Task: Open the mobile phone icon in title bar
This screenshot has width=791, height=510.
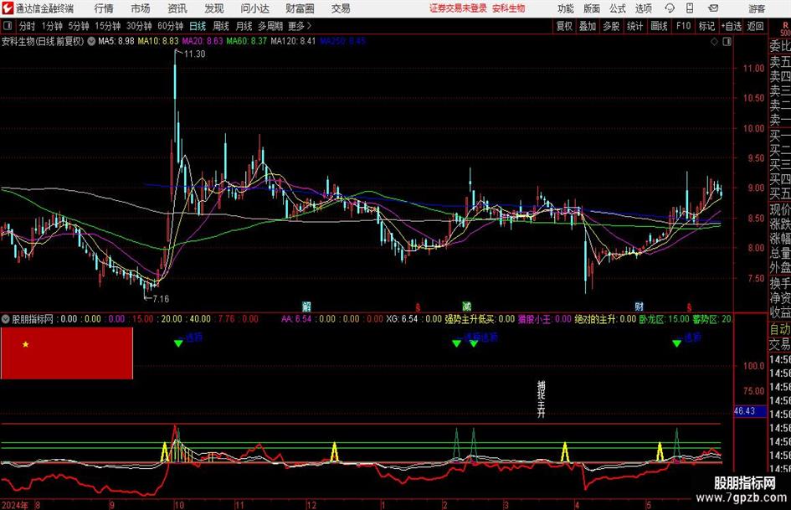Action: point(690,8)
